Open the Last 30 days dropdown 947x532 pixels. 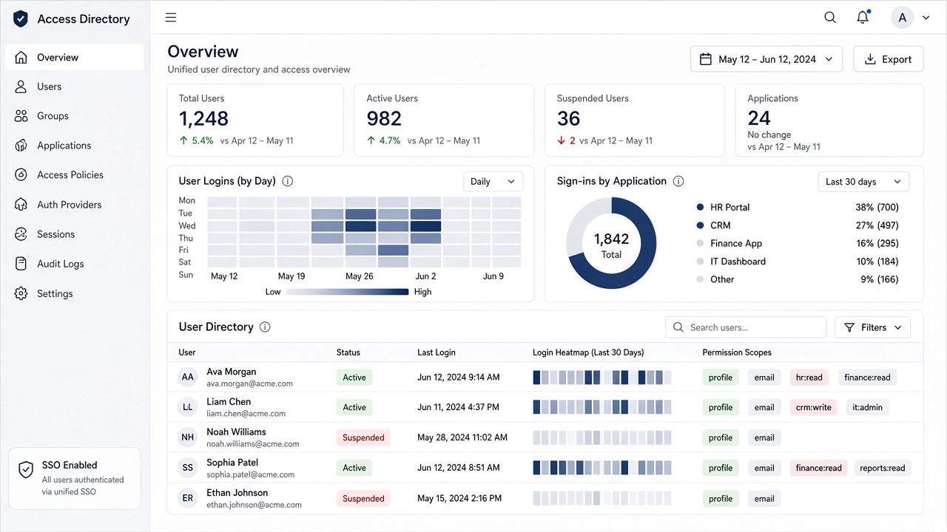(863, 182)
